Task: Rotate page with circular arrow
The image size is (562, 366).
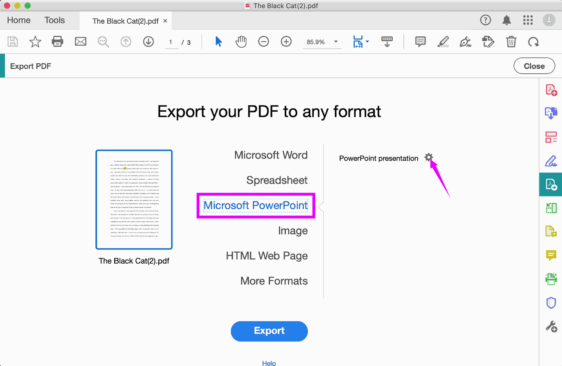Action: tap(533, 42)
